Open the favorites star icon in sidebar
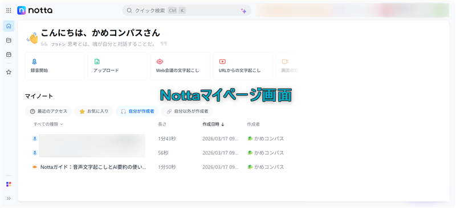The height and width of the screenshot is (208, 456). point(9,72)
